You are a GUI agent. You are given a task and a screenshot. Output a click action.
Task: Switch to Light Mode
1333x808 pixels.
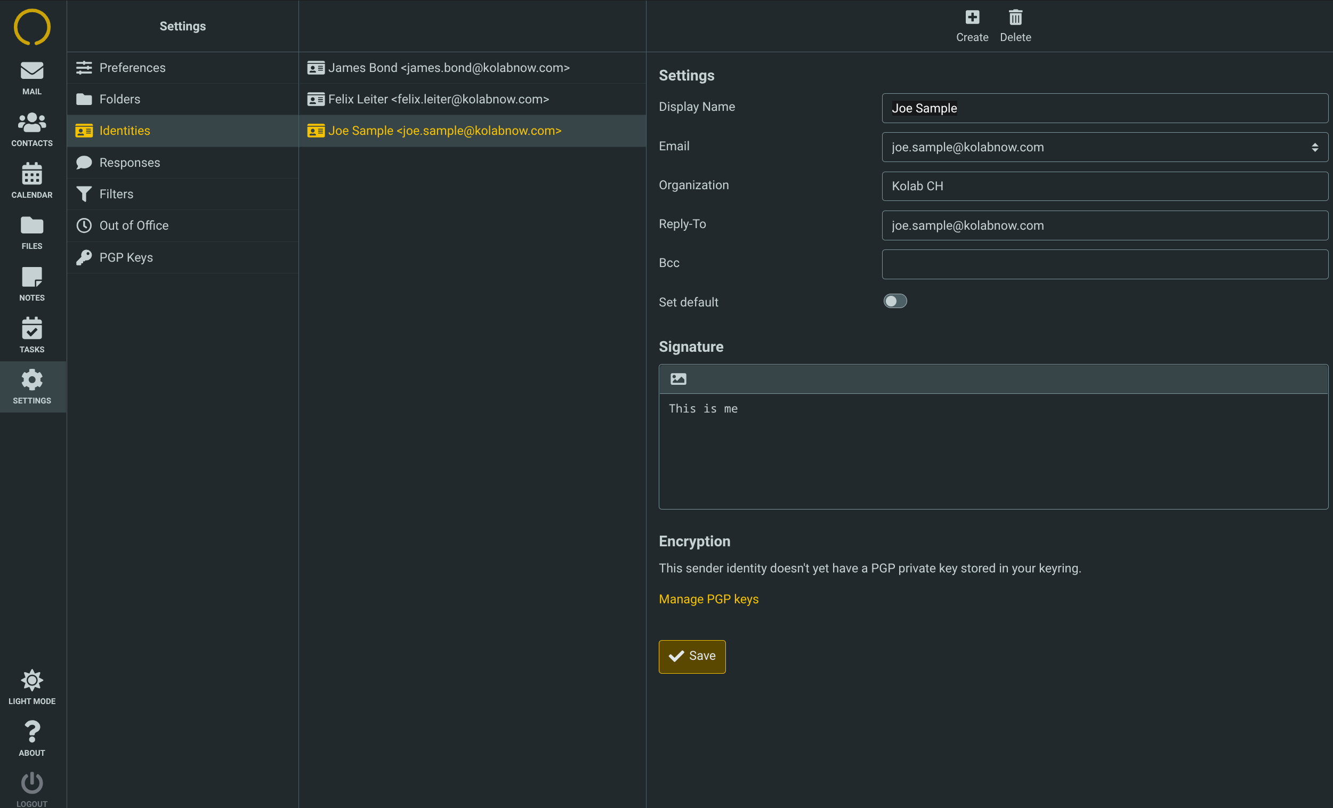click(32, 687)
